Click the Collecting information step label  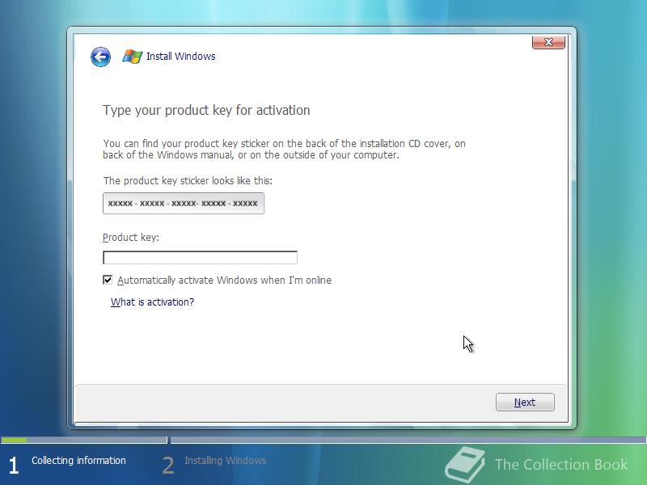pyautogui.click(x=78, y=460)
